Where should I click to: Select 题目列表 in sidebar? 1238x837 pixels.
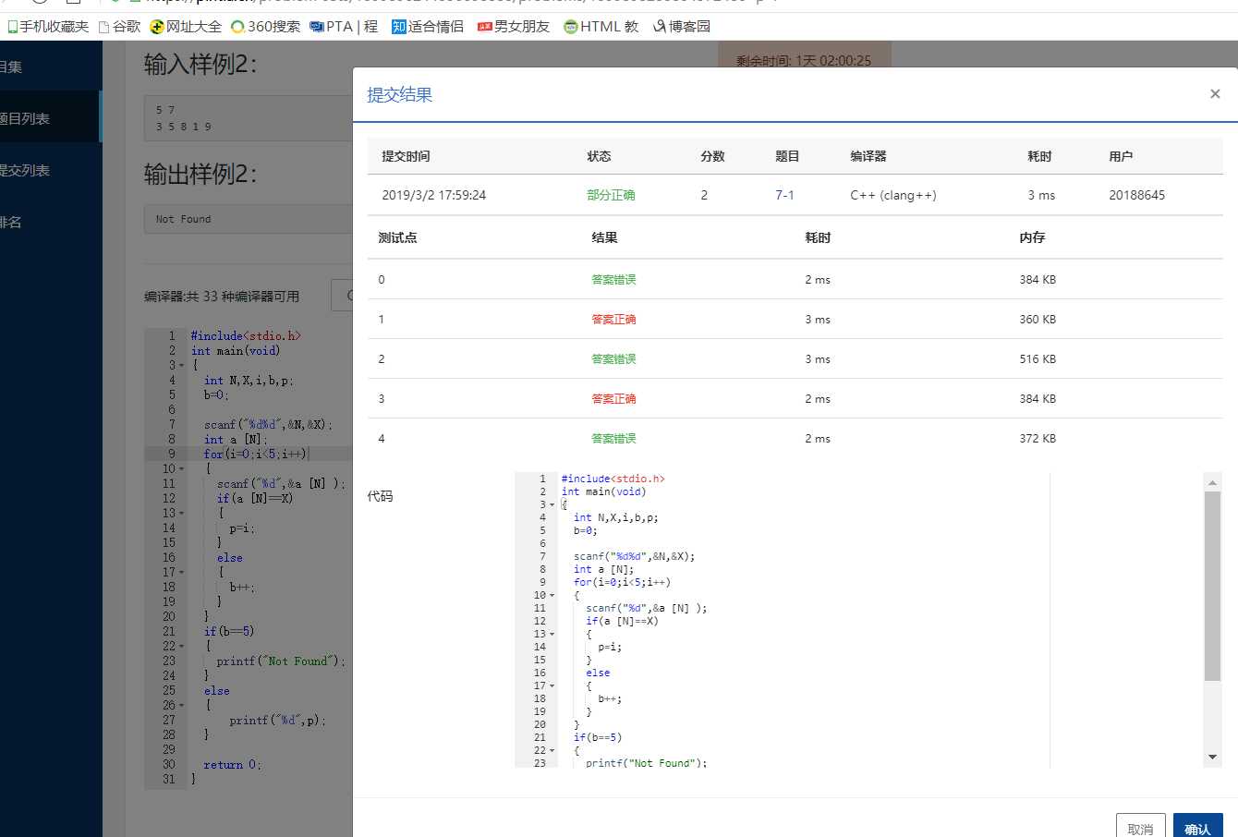coord(51,118)
